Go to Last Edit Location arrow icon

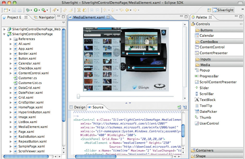(x=121, y=10)
